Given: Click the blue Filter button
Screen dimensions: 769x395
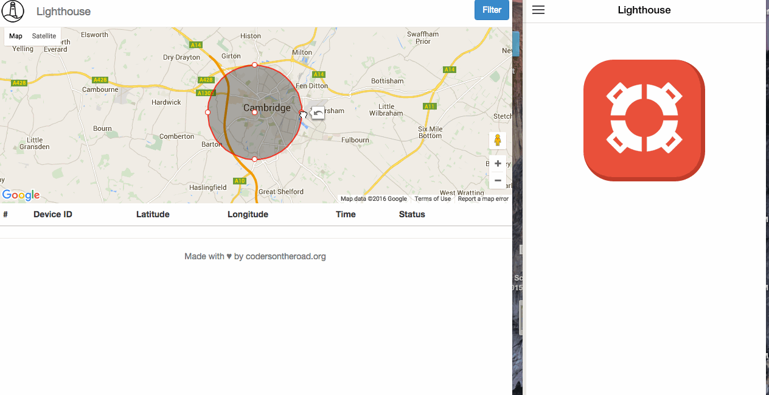Looking at the screenshot, I should pos(492,10).
